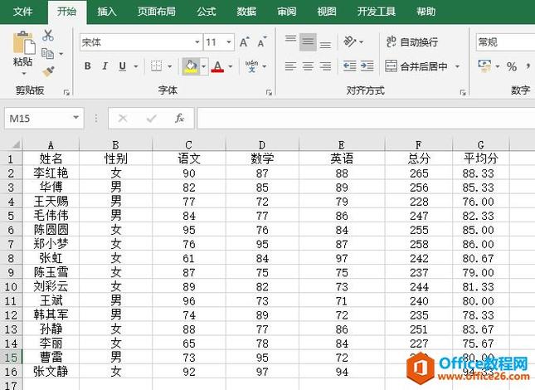Image resolution: width=535 pixels, height=390 pixels.
Task: Expand font color dropdown arrow
Action: pyautogui.click(x=231, y=66)
